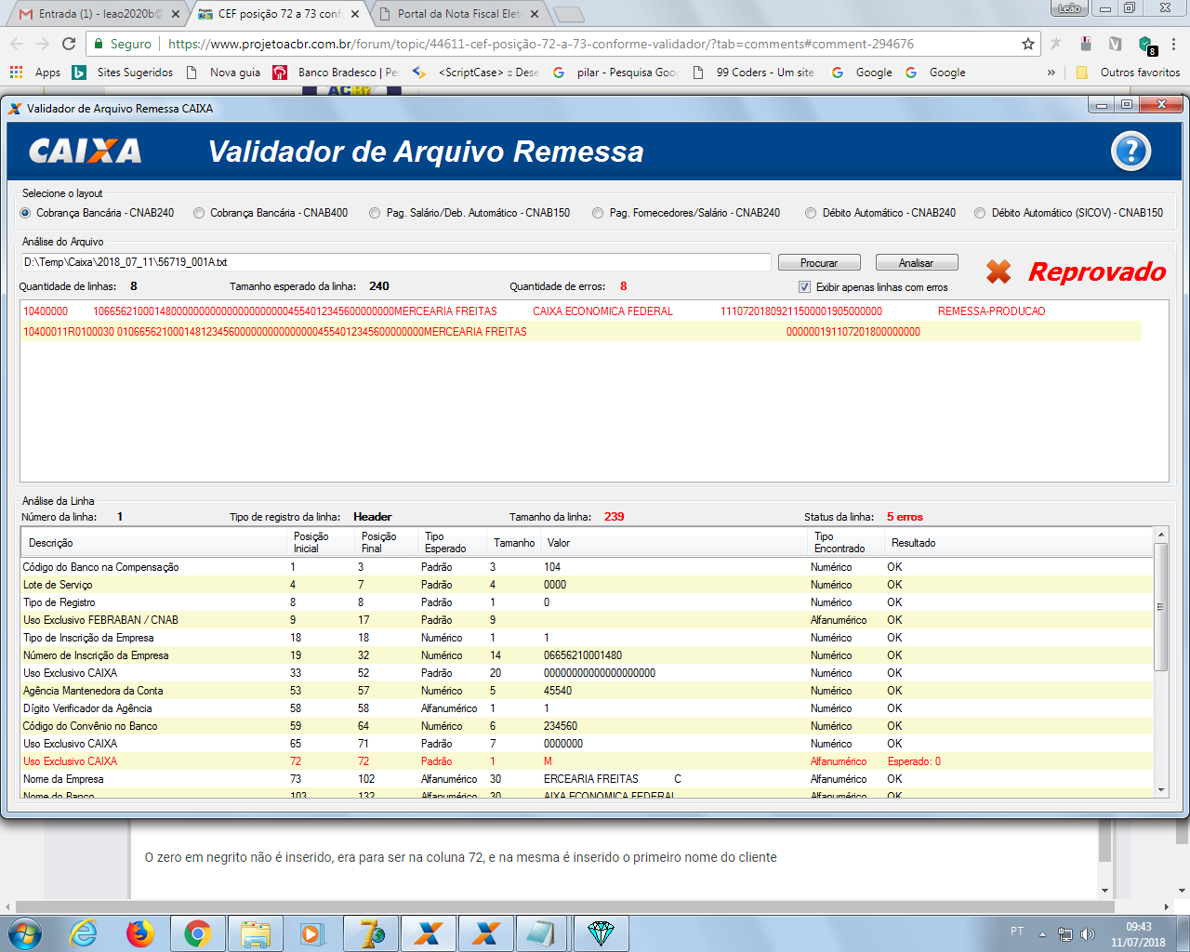Open the notepad taskbar icon
The width and height of the screenshot is (1190, 952).
click(x=542, y=932)
